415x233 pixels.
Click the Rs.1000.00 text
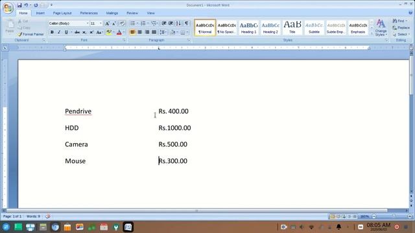tap(174, 128)
